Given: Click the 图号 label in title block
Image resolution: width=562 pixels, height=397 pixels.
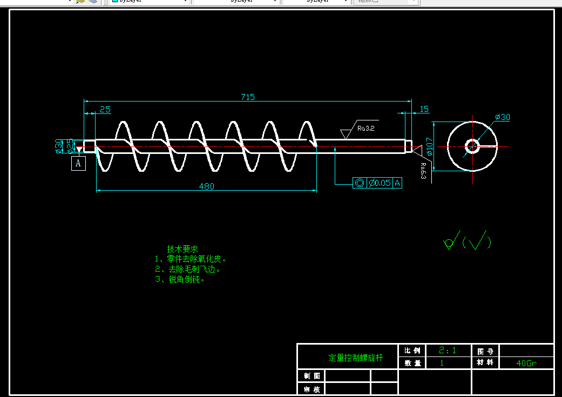Looking at the screenshot, I should pos(485,352).
